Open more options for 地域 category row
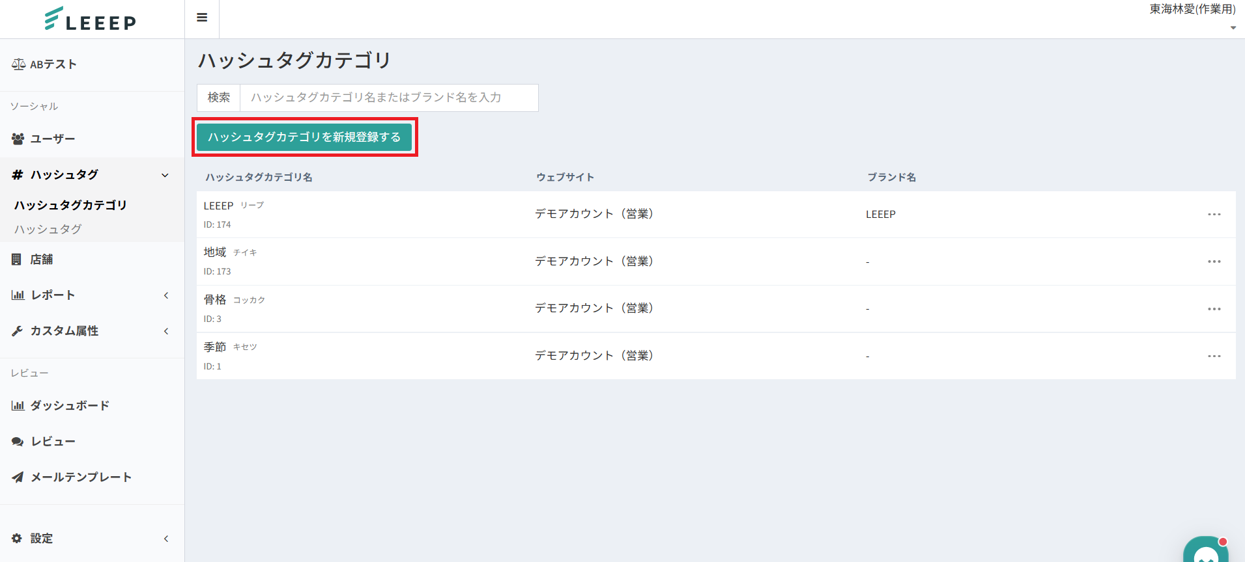This screenshot has width=1245, height=562. 1214,261
